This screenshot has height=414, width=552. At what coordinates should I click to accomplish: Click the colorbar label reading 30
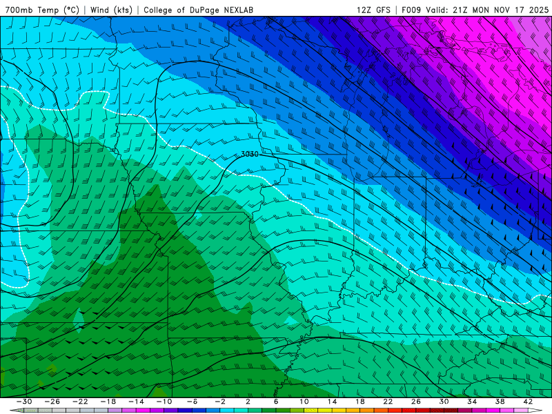point(444,402)
